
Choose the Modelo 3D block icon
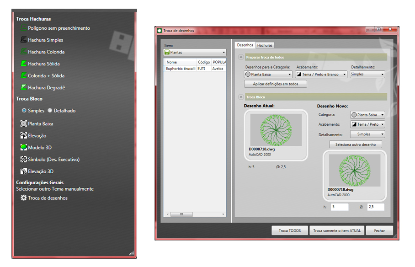coord(24,148)
